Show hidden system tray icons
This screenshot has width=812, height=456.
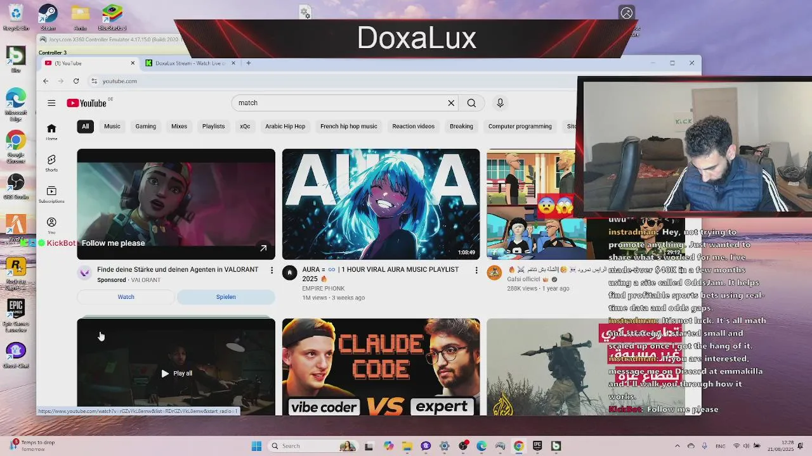click(x=677, y=446)
